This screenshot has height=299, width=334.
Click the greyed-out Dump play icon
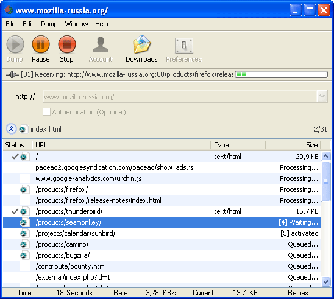point(15,44)
